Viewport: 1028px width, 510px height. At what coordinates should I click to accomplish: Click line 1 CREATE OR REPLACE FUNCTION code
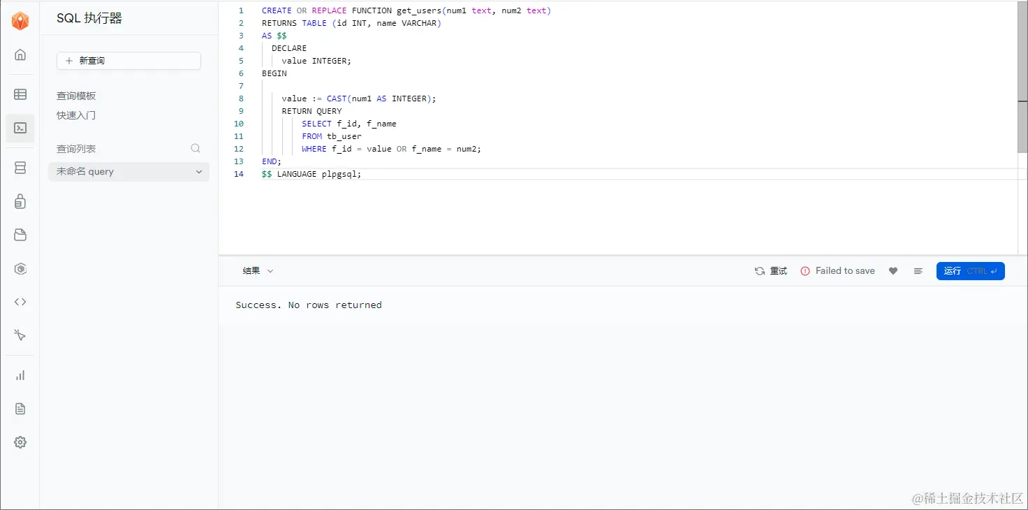pyautogui.click(x=406, y=10)
